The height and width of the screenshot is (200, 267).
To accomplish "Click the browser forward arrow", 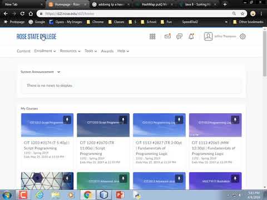I will pyautogui.click(x=14, y=13).
